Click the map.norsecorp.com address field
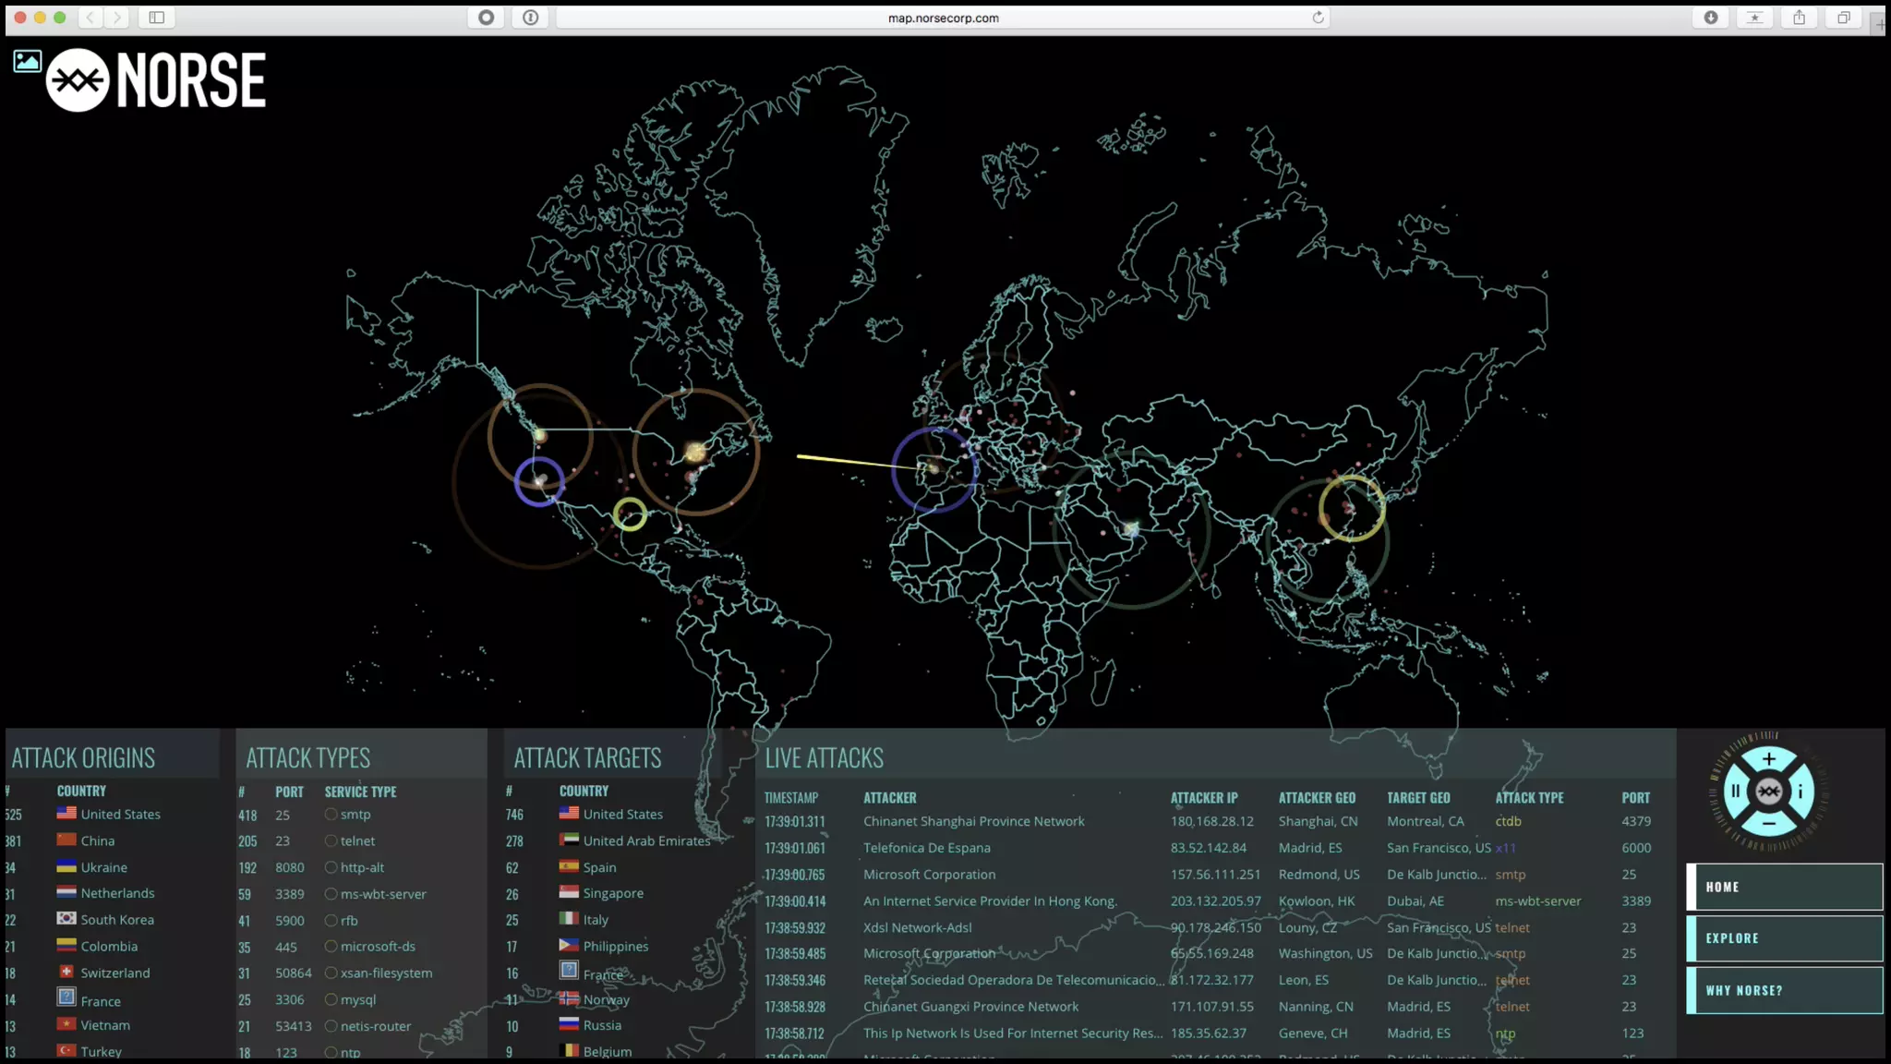The width and height of the screenshot is (1891, 1064). tap(943, 18)
